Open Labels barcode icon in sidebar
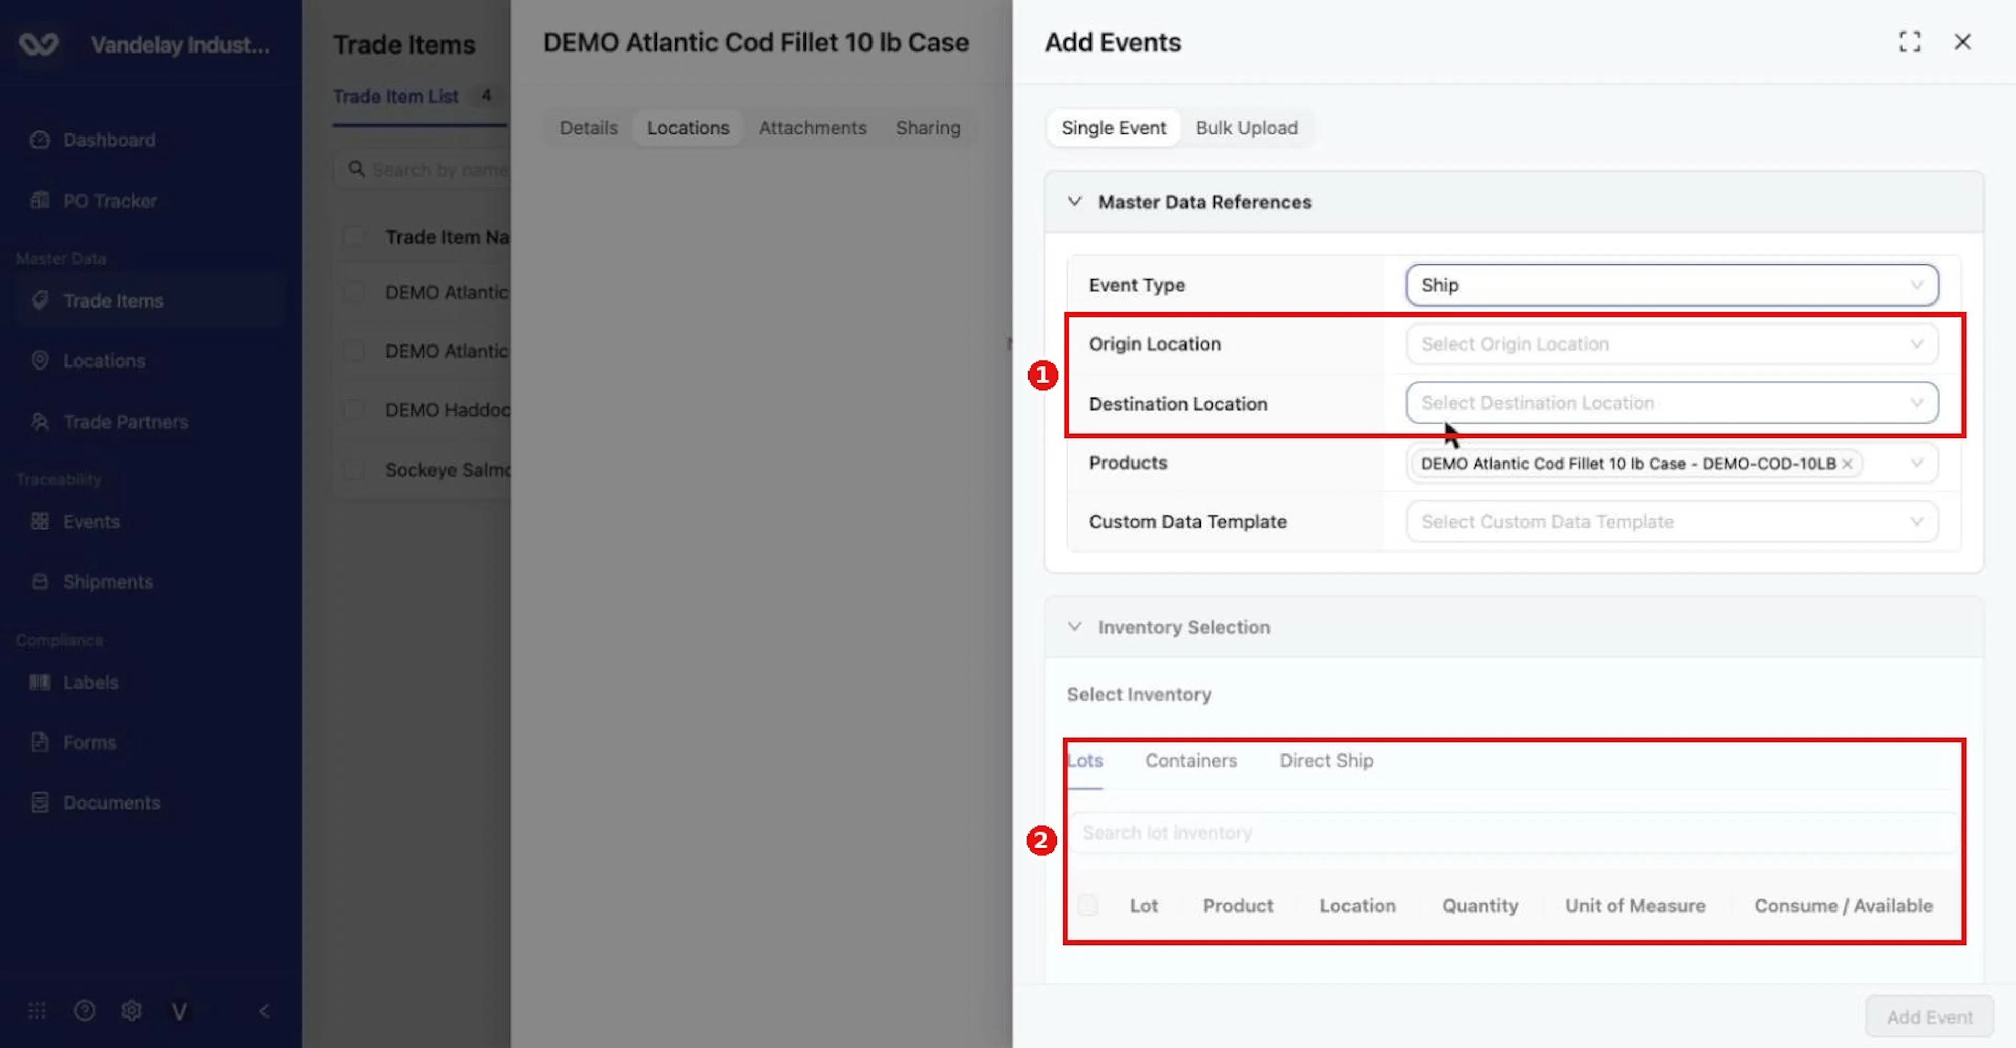 click(x=39, y=683)
